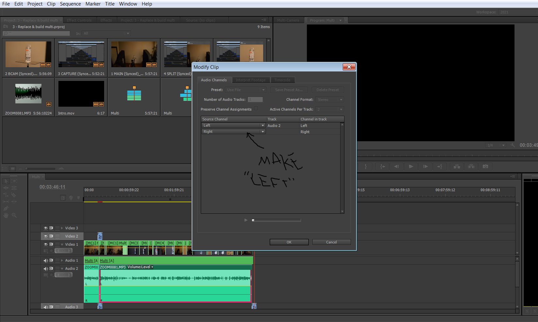Screen dimensions: 538x322
Task: Open the Sequence menu
Action: (x=70, y=4)
